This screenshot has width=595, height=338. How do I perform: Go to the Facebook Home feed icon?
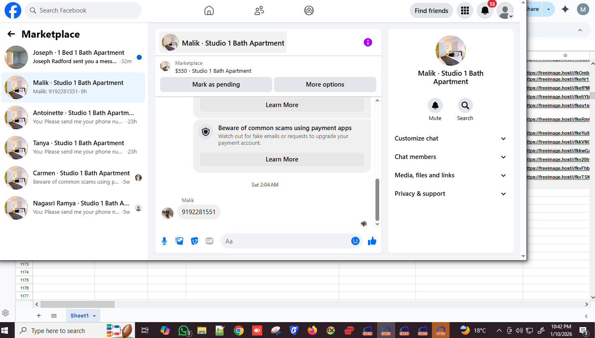pos(209,10)
